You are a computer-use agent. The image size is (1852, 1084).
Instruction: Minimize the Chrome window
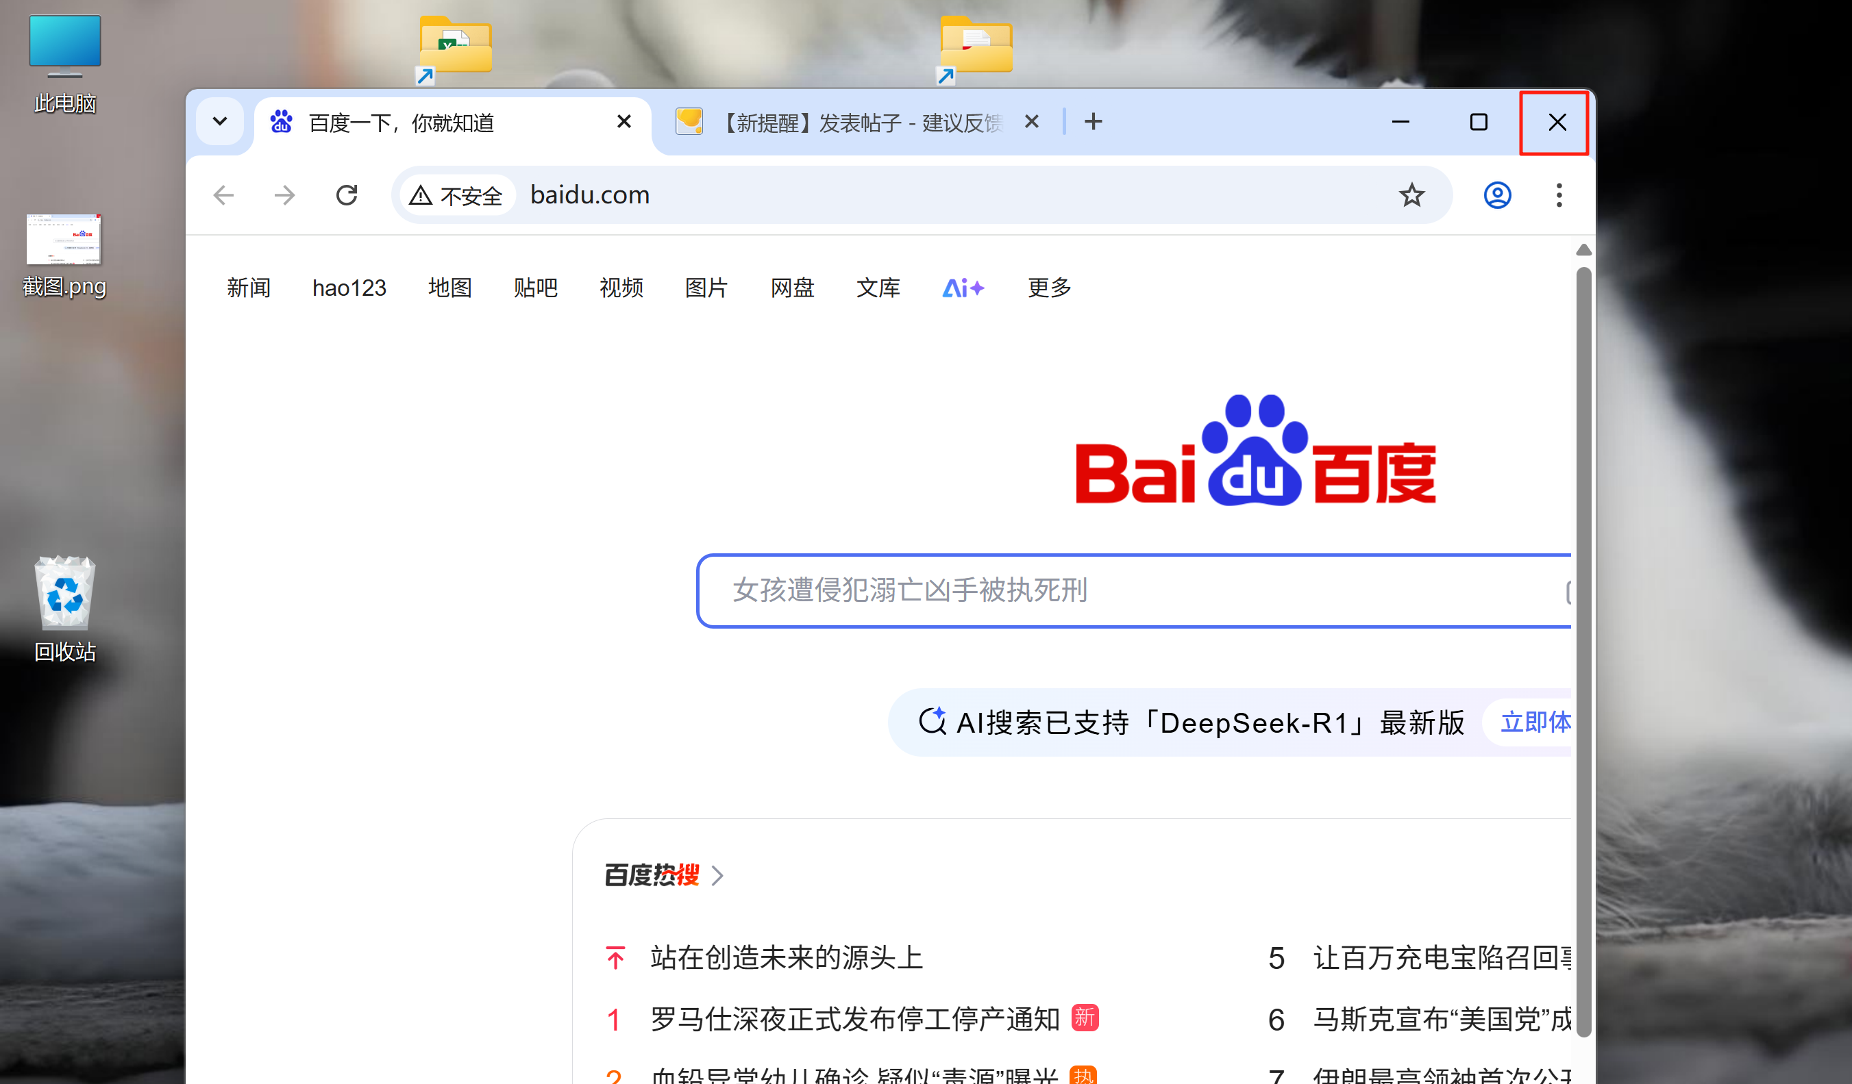[x=1400, y=122]
